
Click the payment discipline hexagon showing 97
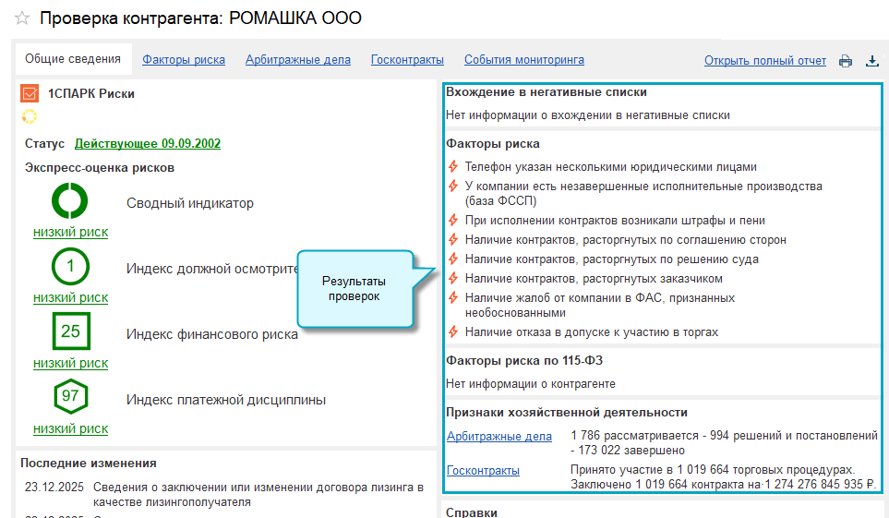[x=70, y=396]
